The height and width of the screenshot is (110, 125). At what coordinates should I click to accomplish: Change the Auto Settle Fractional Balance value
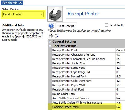[x=120, y=98]
